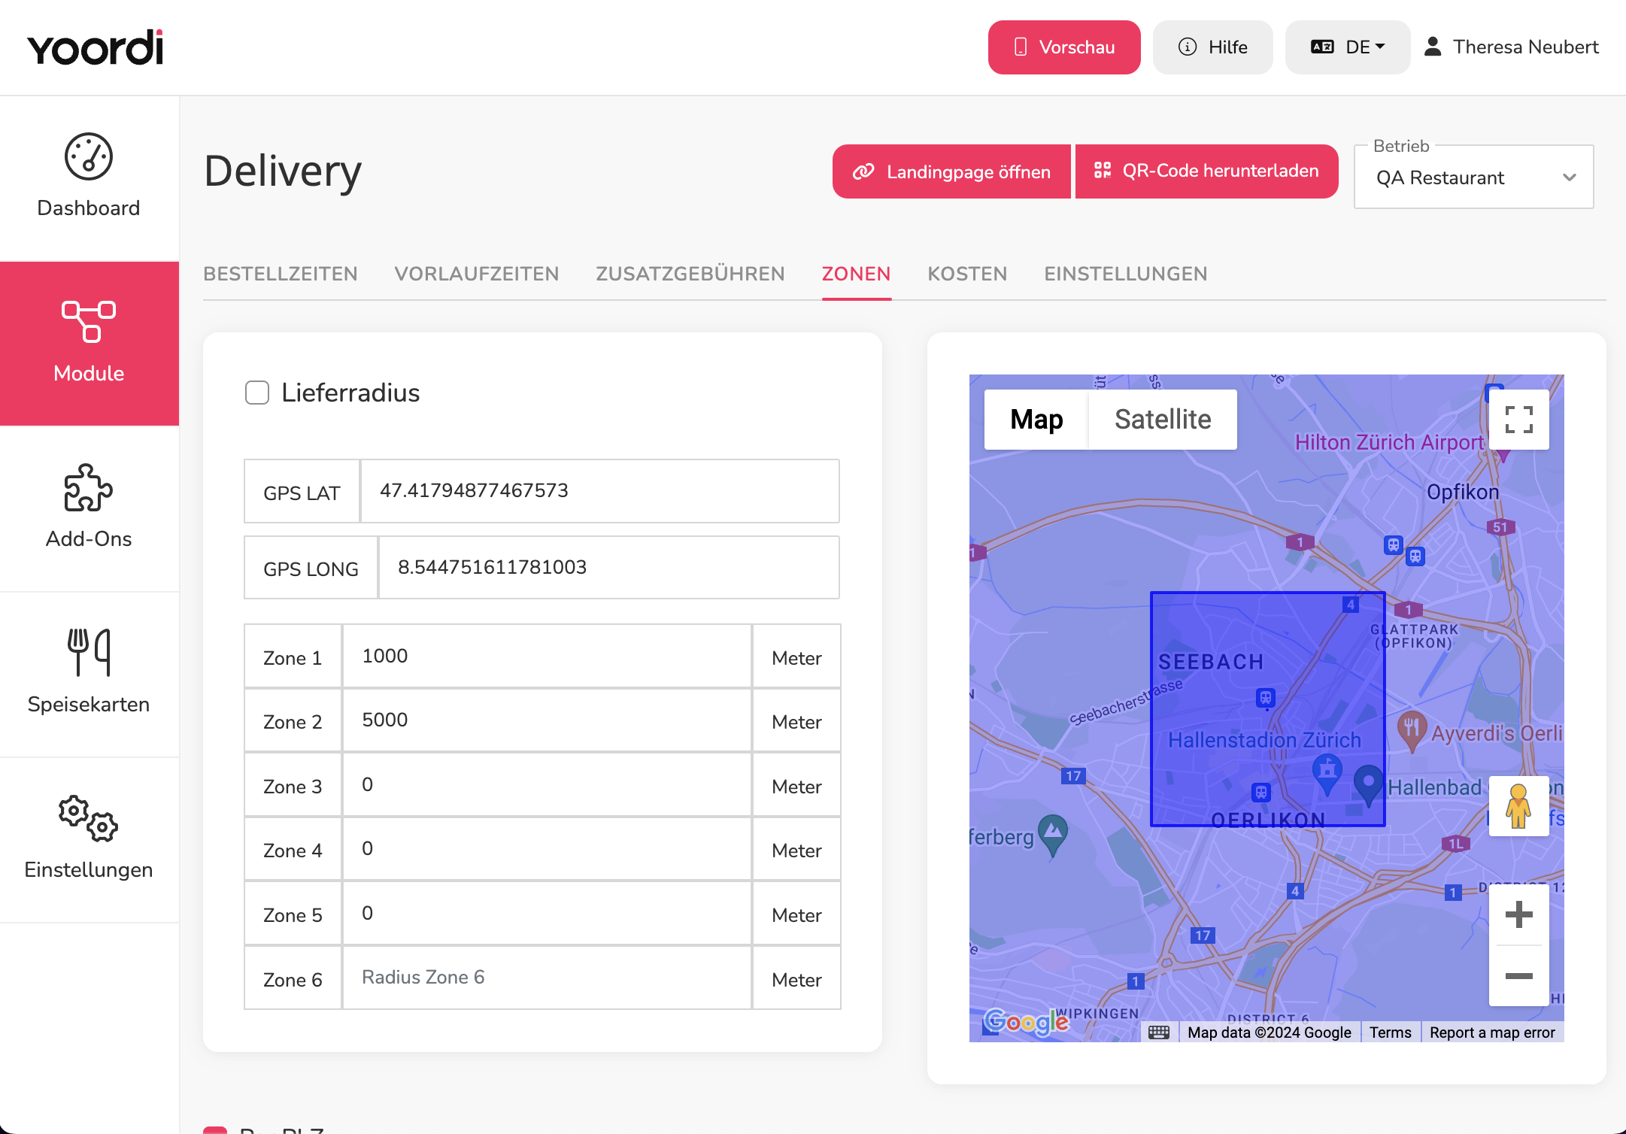
Task: Switch to the BESTELLZEITEN tab
Action: 281,274
